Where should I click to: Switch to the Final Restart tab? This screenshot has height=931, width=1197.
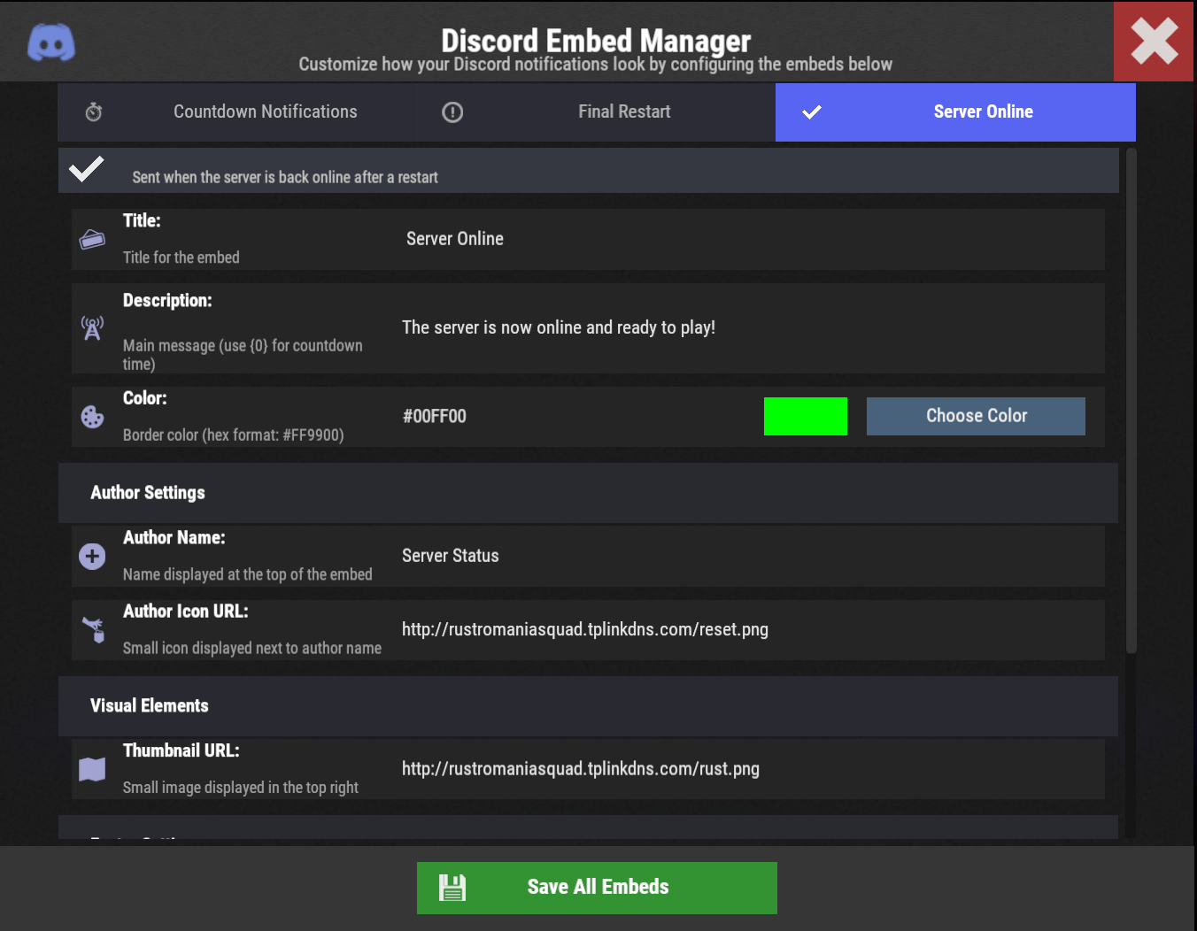596,112
